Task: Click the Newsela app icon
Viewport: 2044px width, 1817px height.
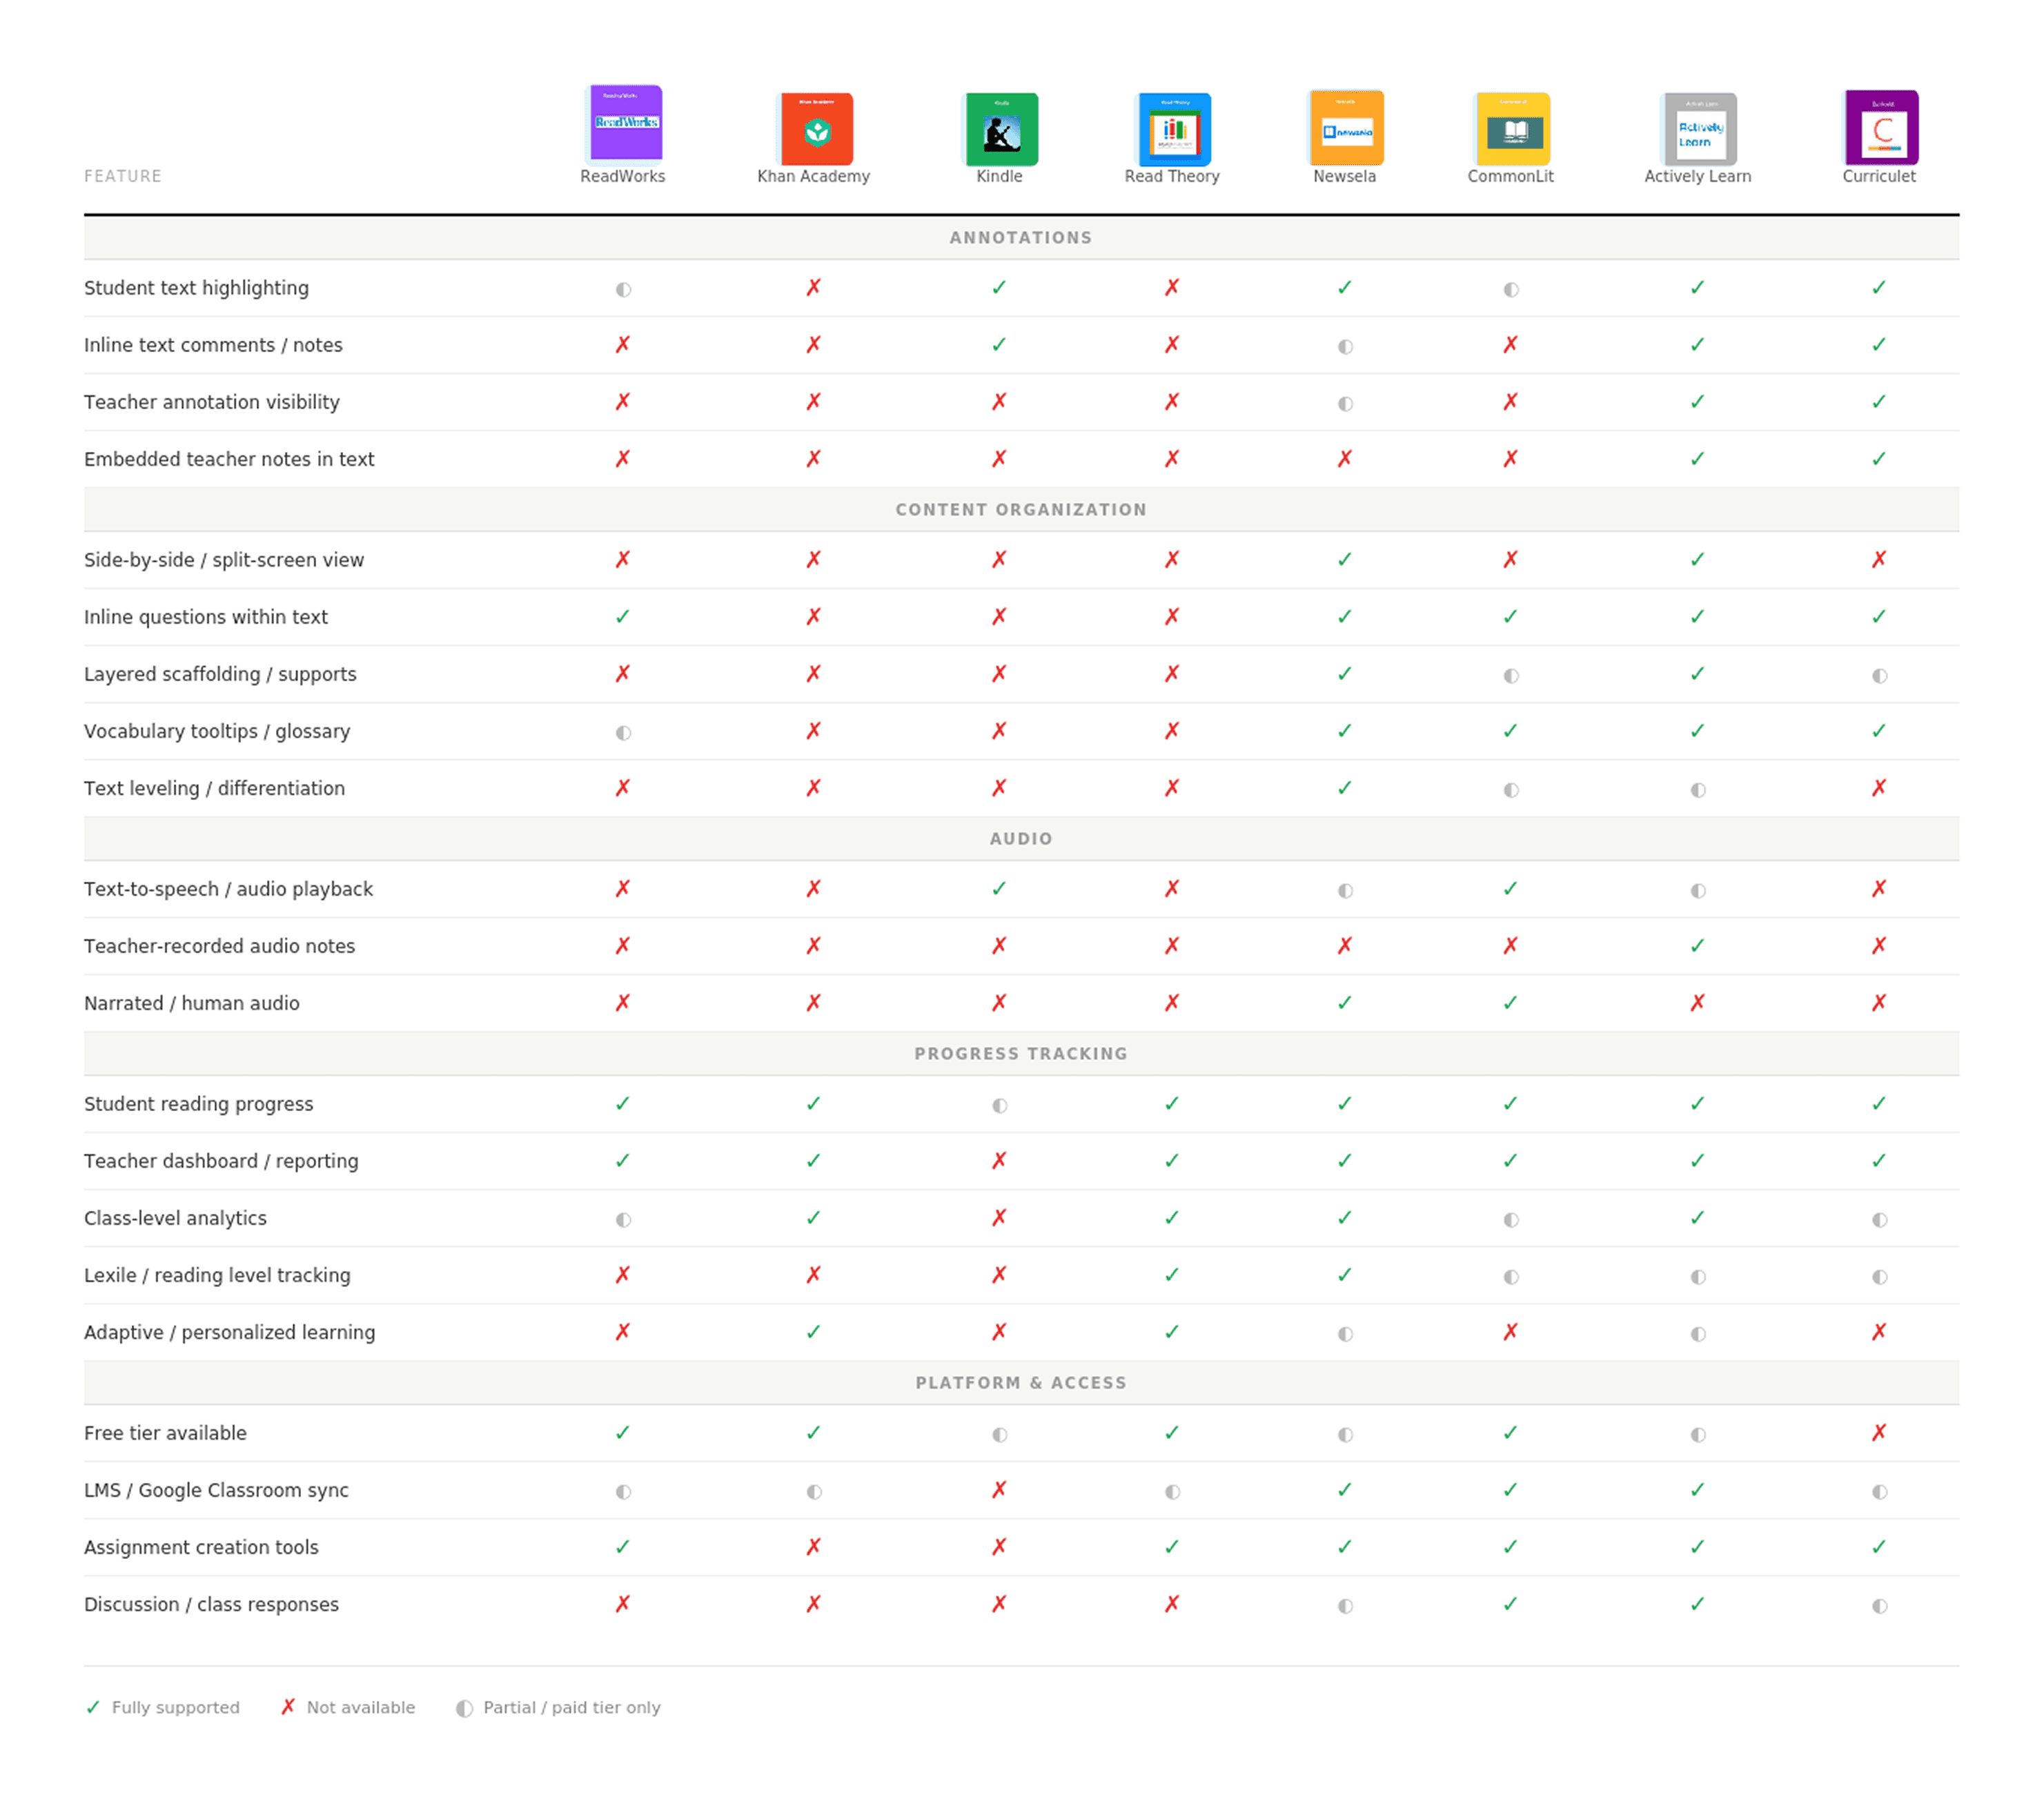Action: tap(1346, 128)
